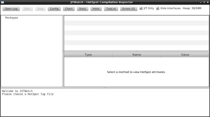Click the window menu icon in title bar
210x117 pixels.
[2, 2]
